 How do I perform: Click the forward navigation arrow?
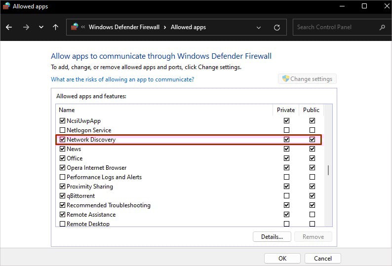pyautogui.click(x=26, y=27)
